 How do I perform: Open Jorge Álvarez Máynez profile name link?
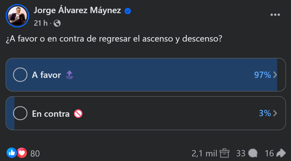point(77,10)
